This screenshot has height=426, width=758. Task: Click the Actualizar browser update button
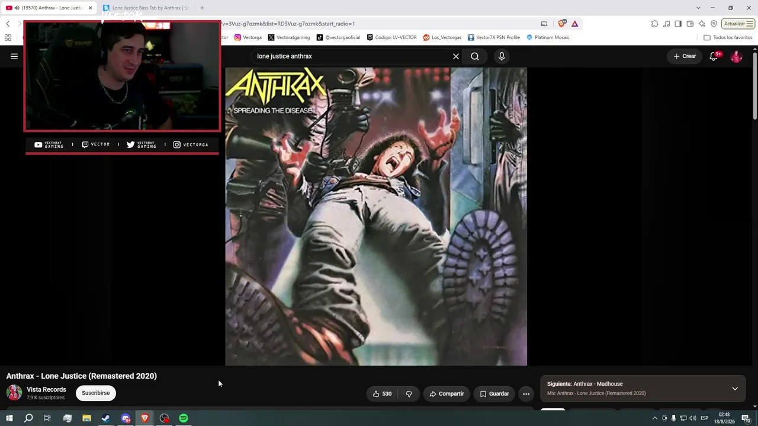(738, 24)
